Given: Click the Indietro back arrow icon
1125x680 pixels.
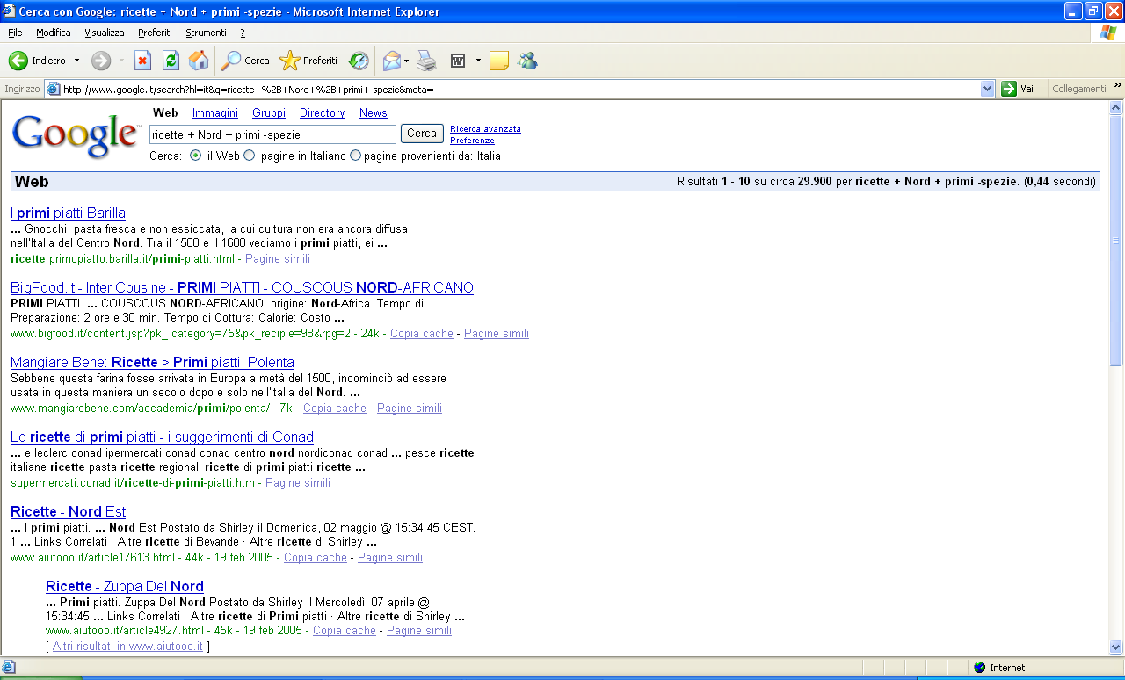Looking at the screenshot, I should point(18,61).
